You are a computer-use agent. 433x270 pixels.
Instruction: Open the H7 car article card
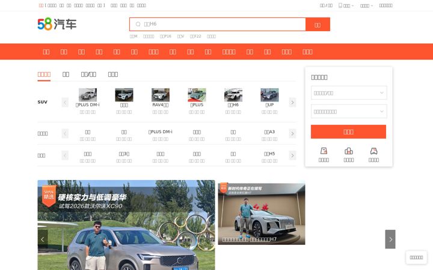tap(262, 214)
